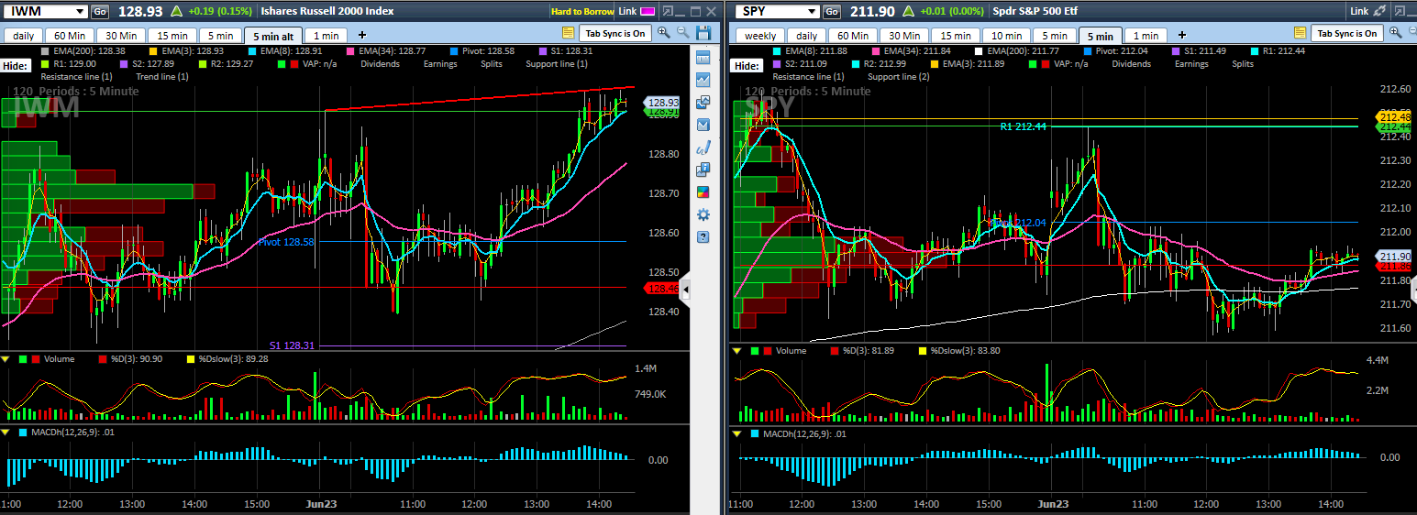Viewport: 1417px width, 515px height.
Task: Open the color palette tool
Action: coord(703,192)
